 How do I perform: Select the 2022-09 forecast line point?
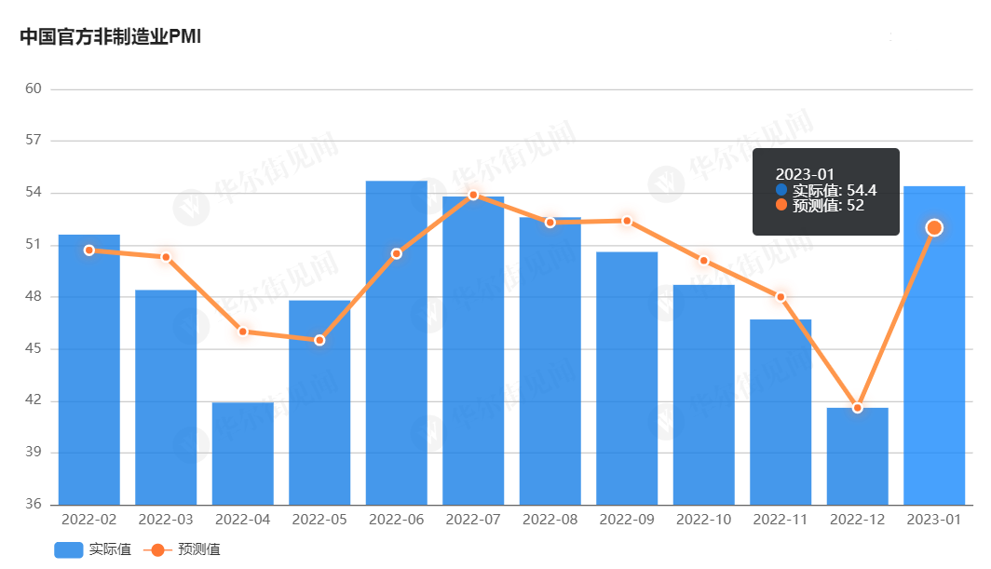pyautogui.click(x=627, y=221)
